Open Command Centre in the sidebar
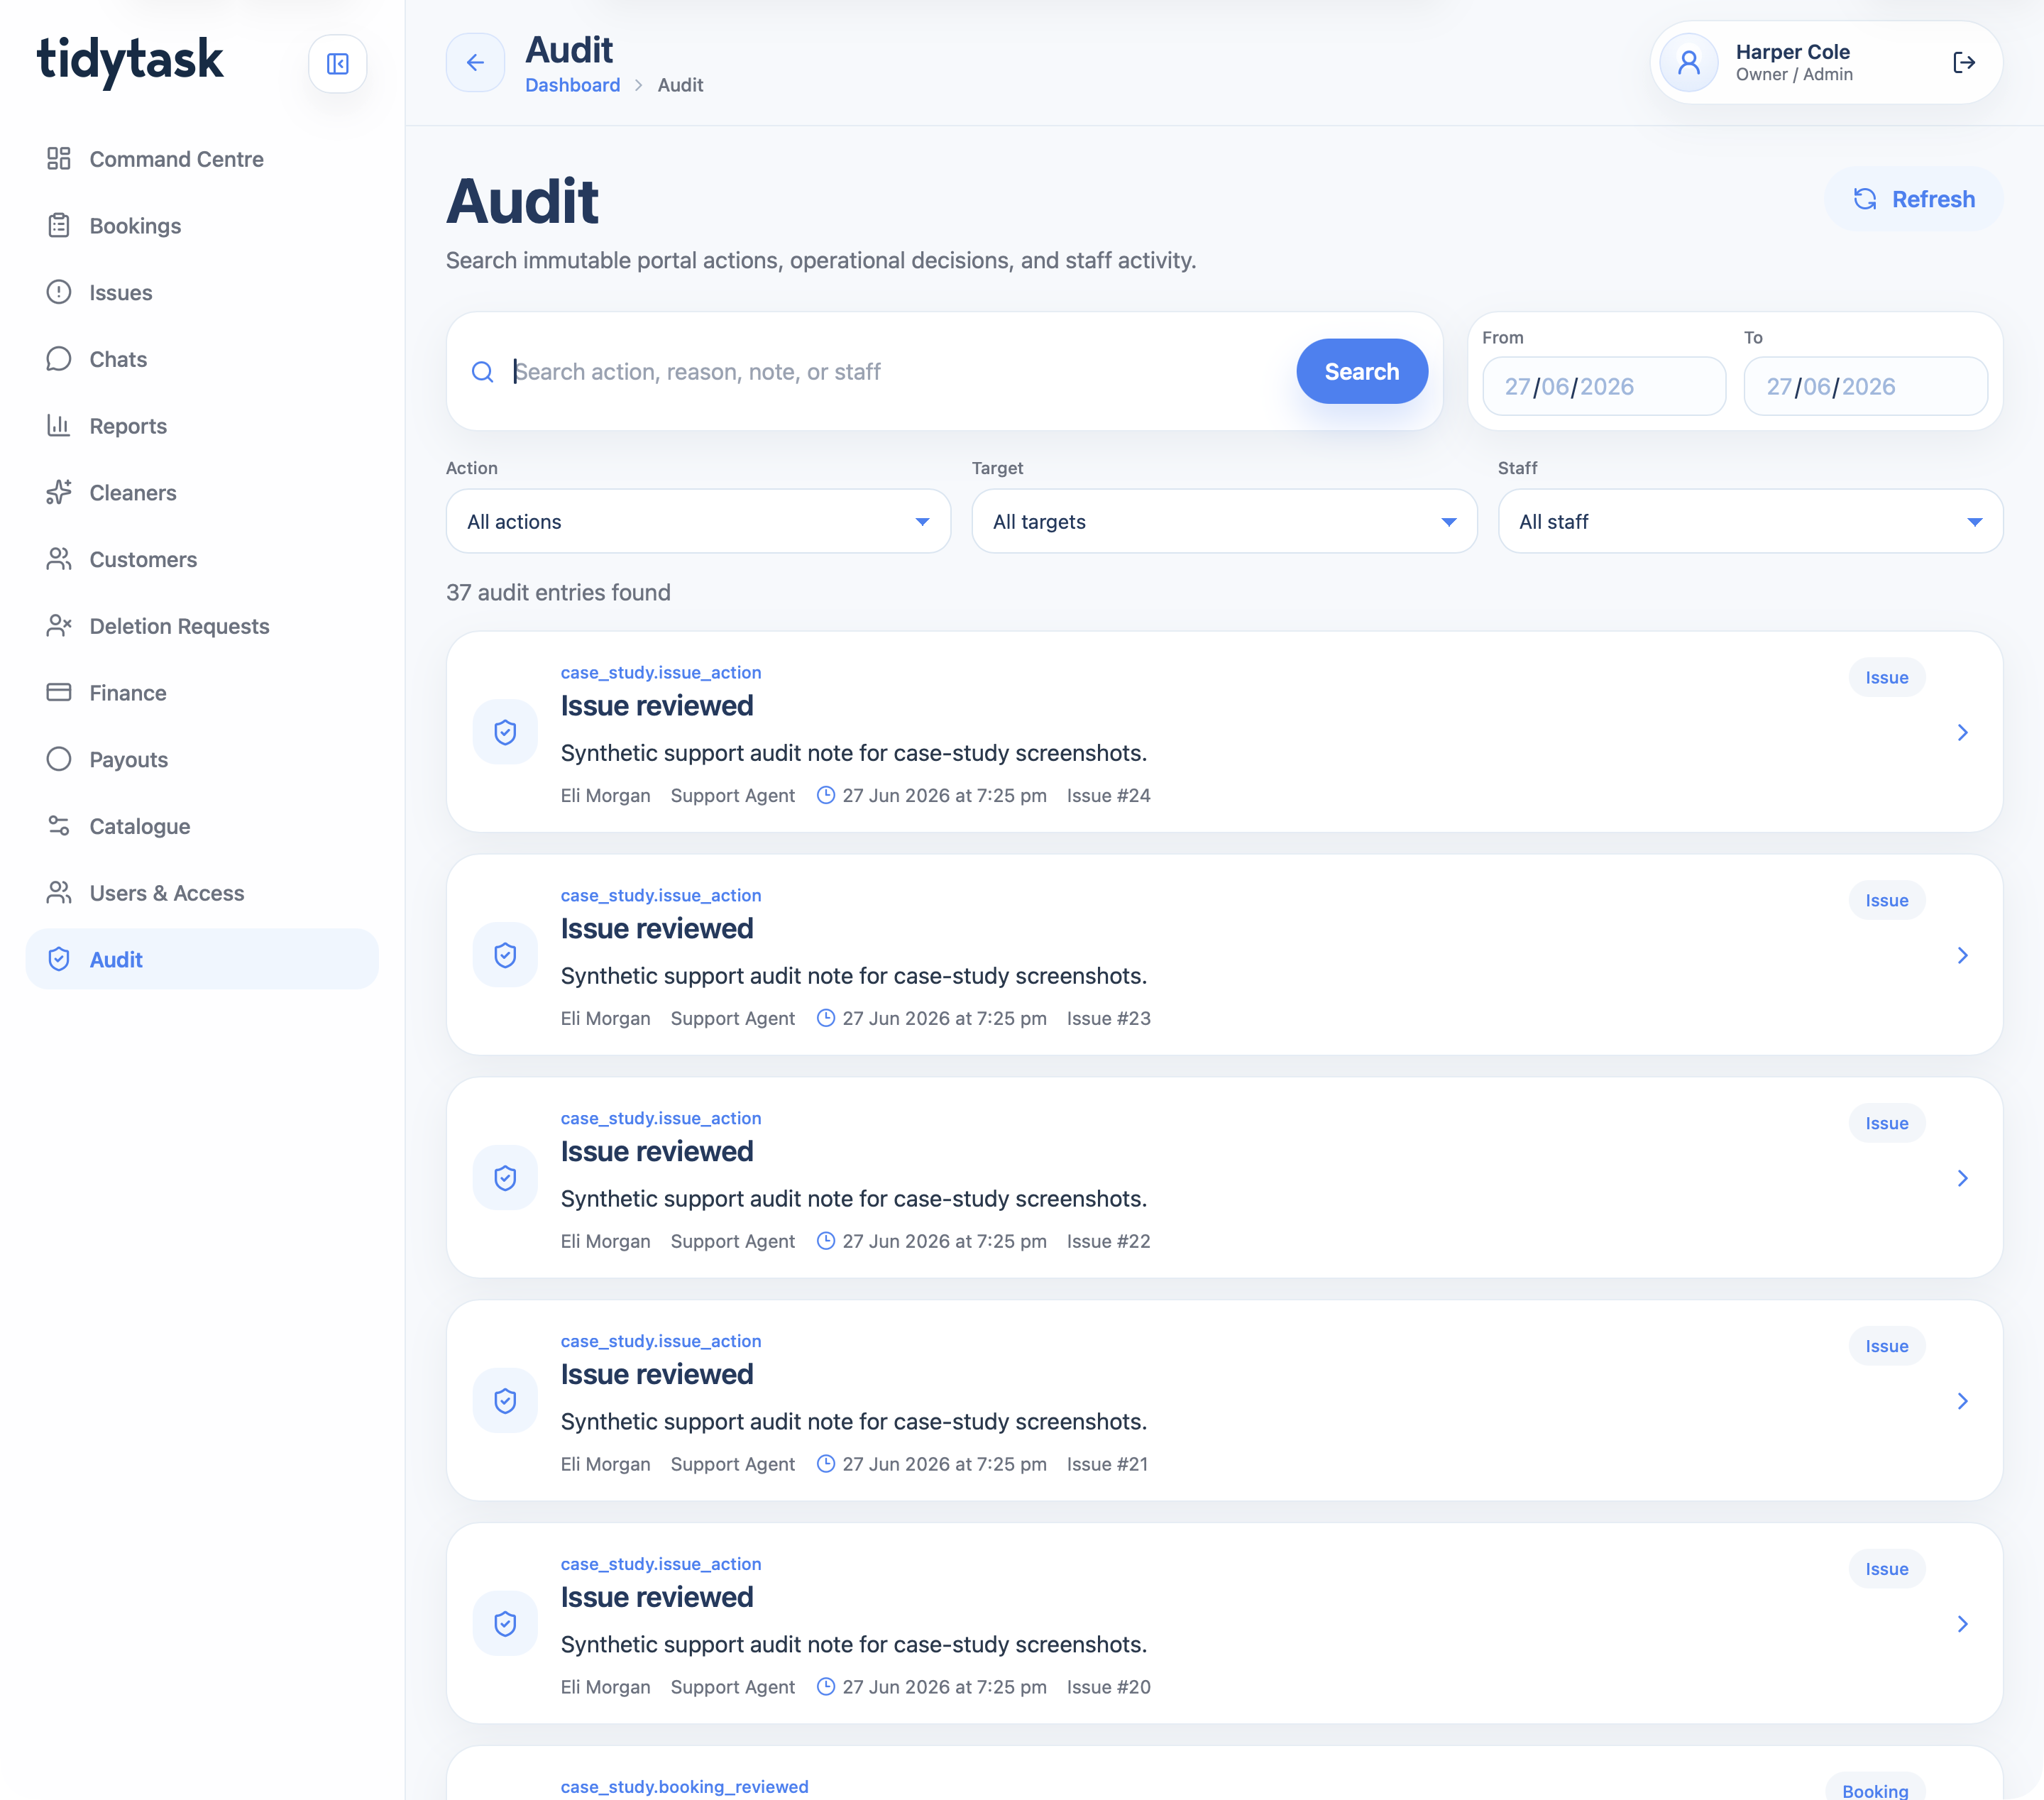This screenshot has height=1800, width=2044. pos(202,159)
